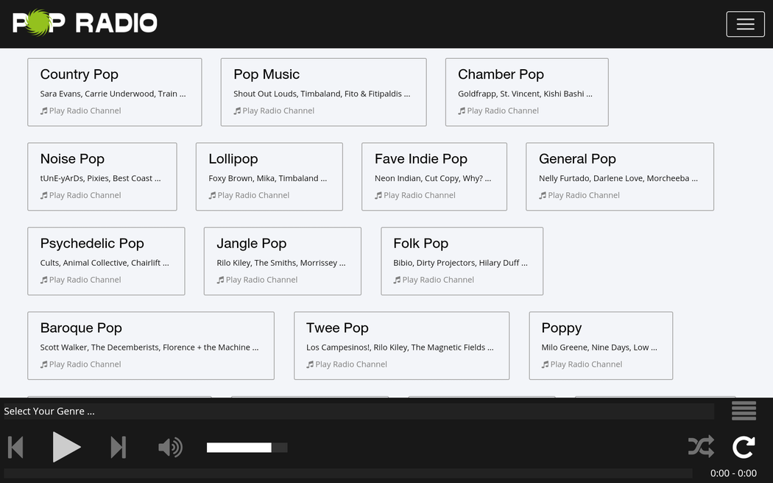The image size is (773, 483).
Task: Toggle the repeat playback icon
Action: click(744, 446)
